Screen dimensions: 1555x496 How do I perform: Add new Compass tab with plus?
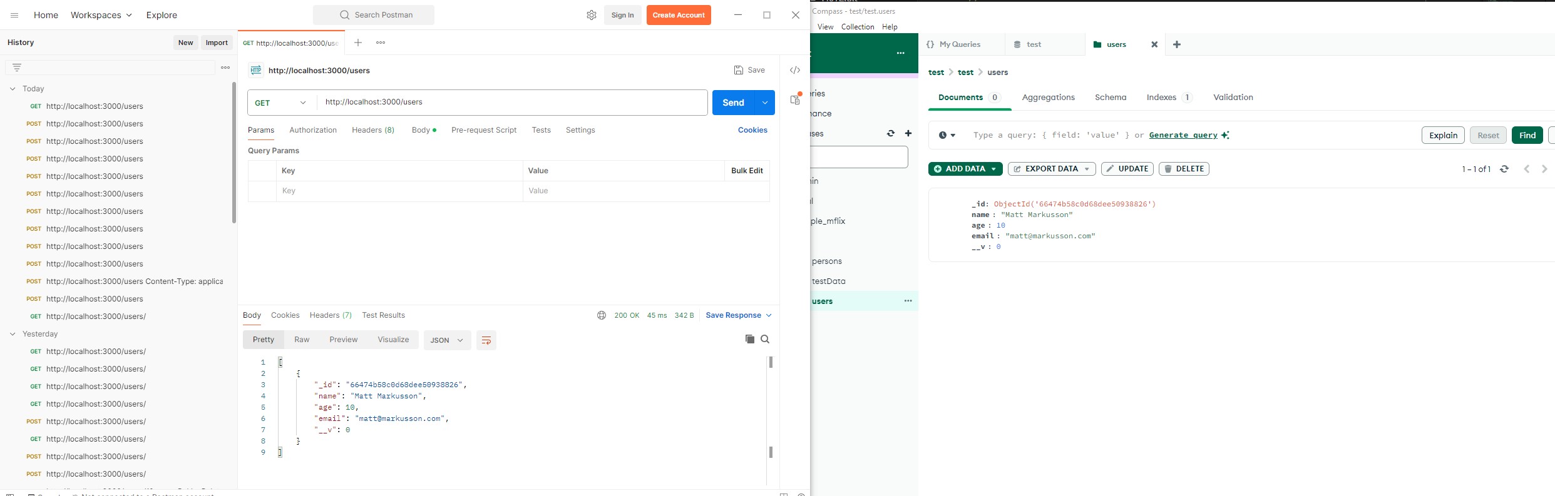click(x=1177, y=44)
